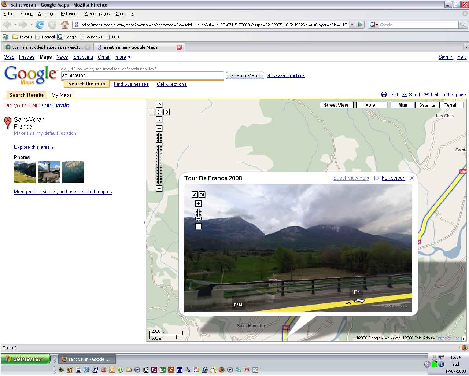Pan the map up with the arrow
Screen dimensions: 469x376
point(159,105)
